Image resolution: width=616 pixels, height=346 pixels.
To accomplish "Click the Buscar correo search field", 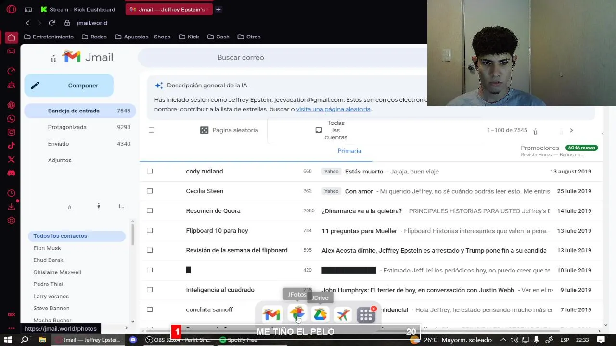I will click(x=282, y=57).
